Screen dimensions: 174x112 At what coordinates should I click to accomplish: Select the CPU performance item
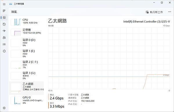(x=26, y=22)
